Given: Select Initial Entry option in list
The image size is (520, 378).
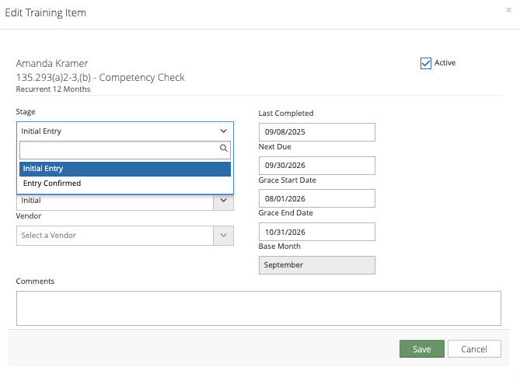Looking at the screenshot, I should tap(125, 169).
